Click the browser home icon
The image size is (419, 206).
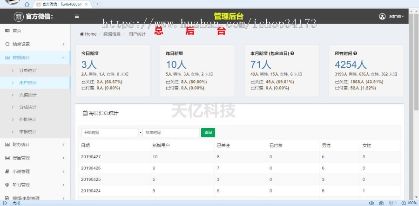point(27,4)
